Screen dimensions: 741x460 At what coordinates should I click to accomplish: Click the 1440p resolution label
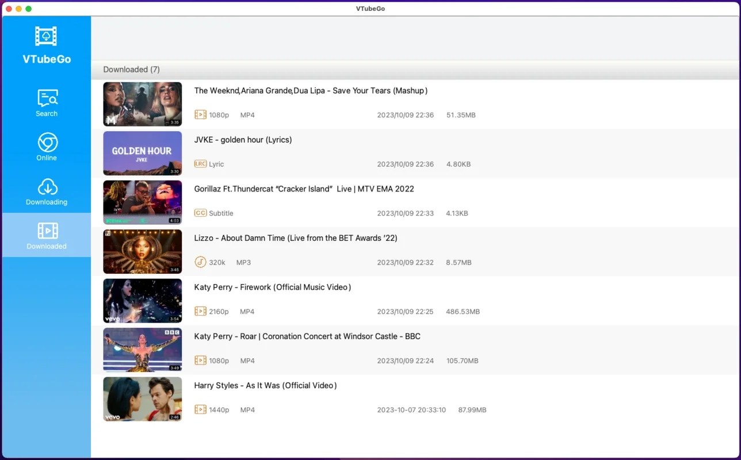pos(219,410)
